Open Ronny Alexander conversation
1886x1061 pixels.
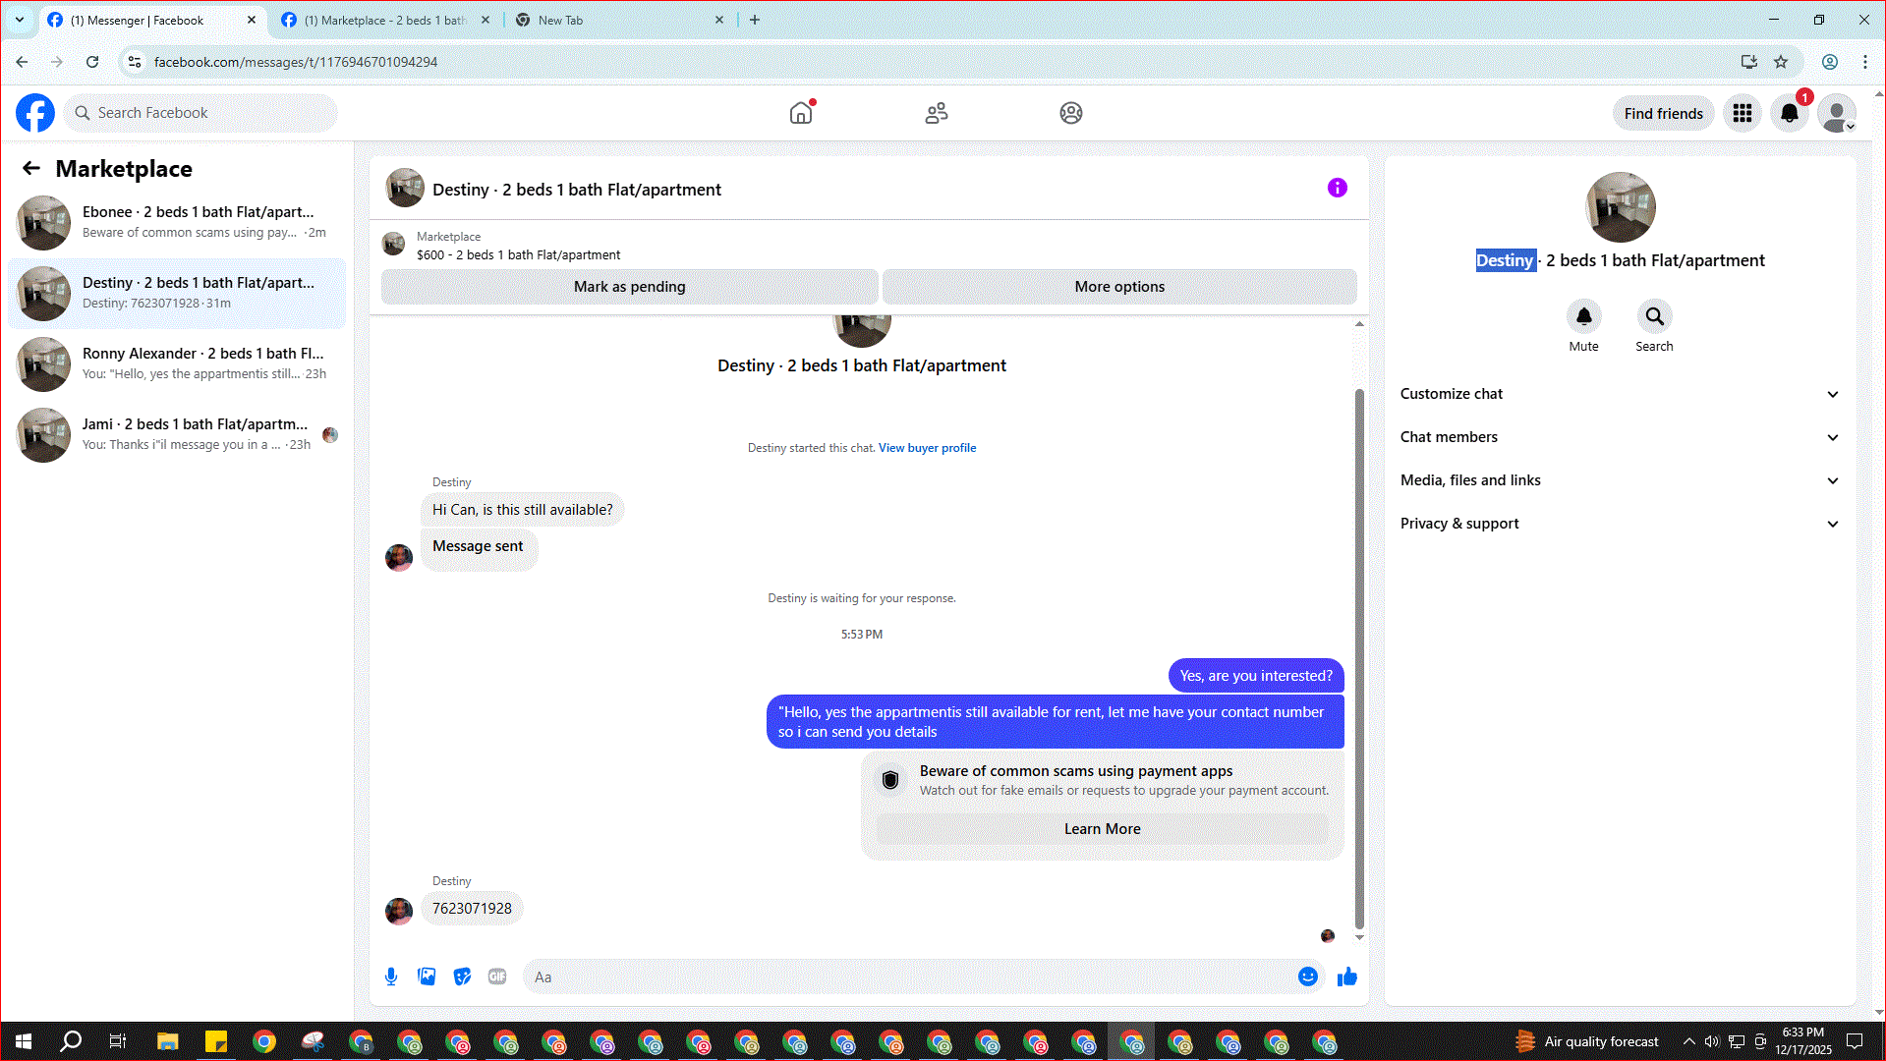pyautogui.click(x=177, y=363)
